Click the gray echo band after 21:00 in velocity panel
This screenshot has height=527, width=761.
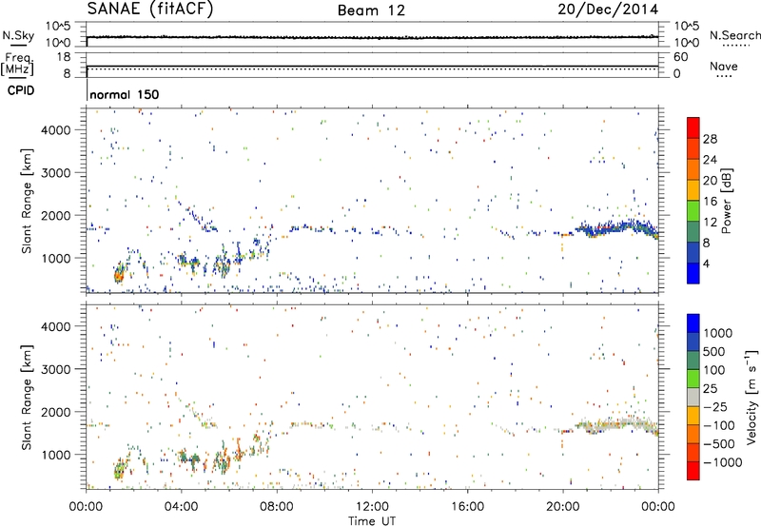[x=616, y=425]
